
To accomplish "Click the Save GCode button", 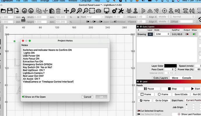I will click(x=181, y=94).
